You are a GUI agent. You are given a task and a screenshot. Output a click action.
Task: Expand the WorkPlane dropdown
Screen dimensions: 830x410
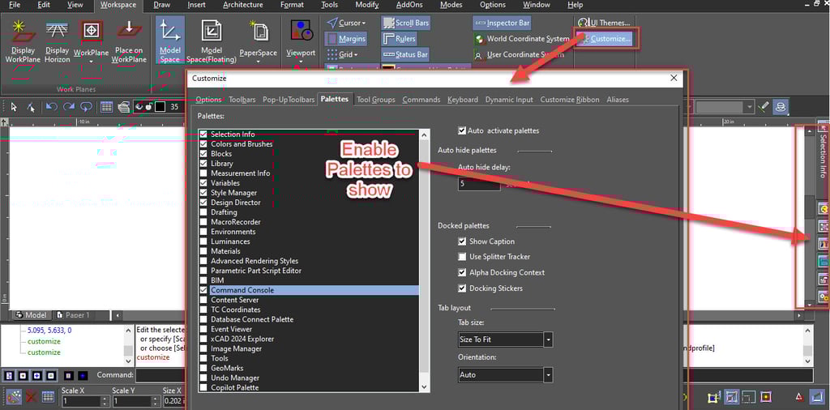91,62
